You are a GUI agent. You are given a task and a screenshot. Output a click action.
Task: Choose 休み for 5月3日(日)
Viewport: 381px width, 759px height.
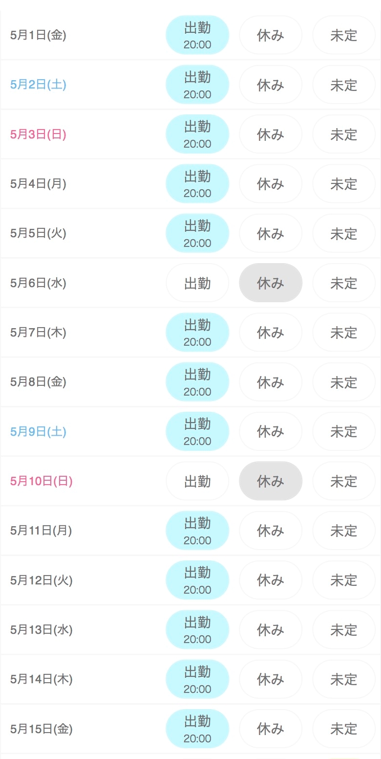[x=271, y=134]
